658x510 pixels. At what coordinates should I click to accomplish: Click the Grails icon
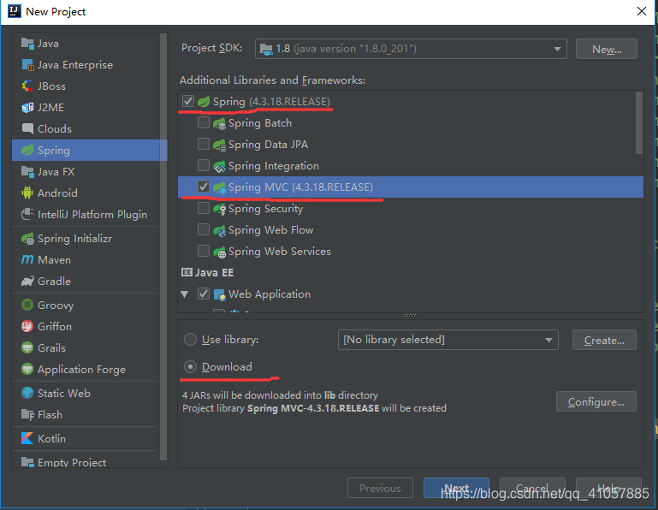pyautogui.click(x=27, y=347)
